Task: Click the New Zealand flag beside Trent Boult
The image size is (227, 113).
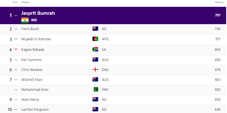Action: [x=95, y=29]
